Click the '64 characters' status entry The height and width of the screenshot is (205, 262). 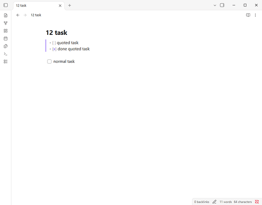(x=243, y=202)
